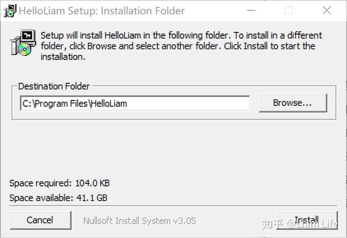Click the "Space available: 41.1 GB" text
This screenshot has height=238, width=347.
(58, 198)
